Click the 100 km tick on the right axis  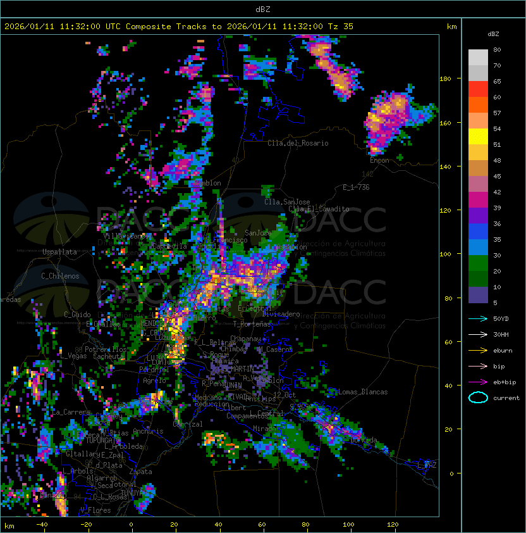[445, 254]
